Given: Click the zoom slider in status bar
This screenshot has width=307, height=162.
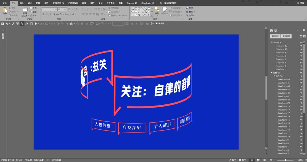Looking at the screenshot, I should (x=285, y=160).
